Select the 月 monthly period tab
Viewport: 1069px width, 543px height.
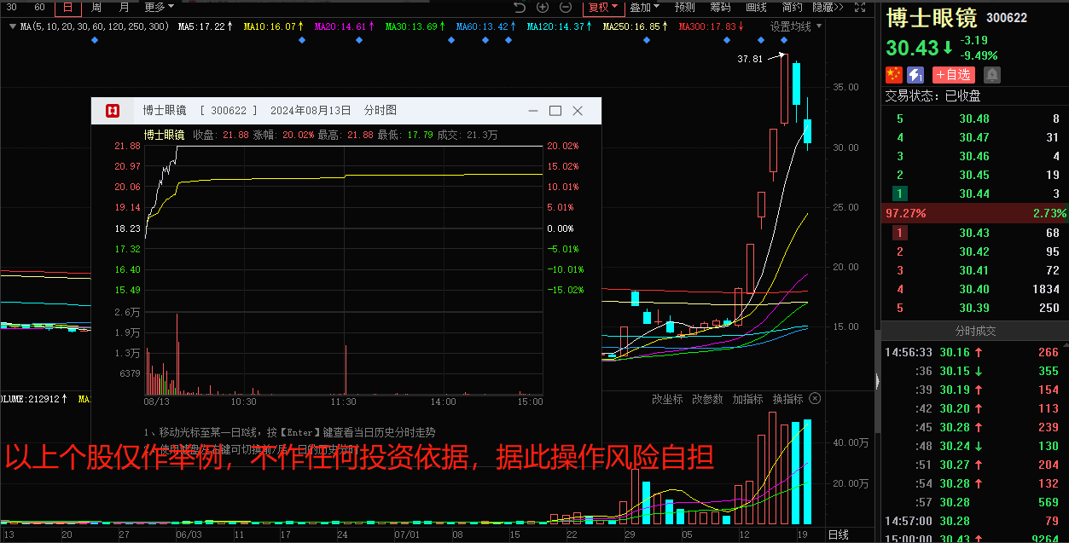125,7
